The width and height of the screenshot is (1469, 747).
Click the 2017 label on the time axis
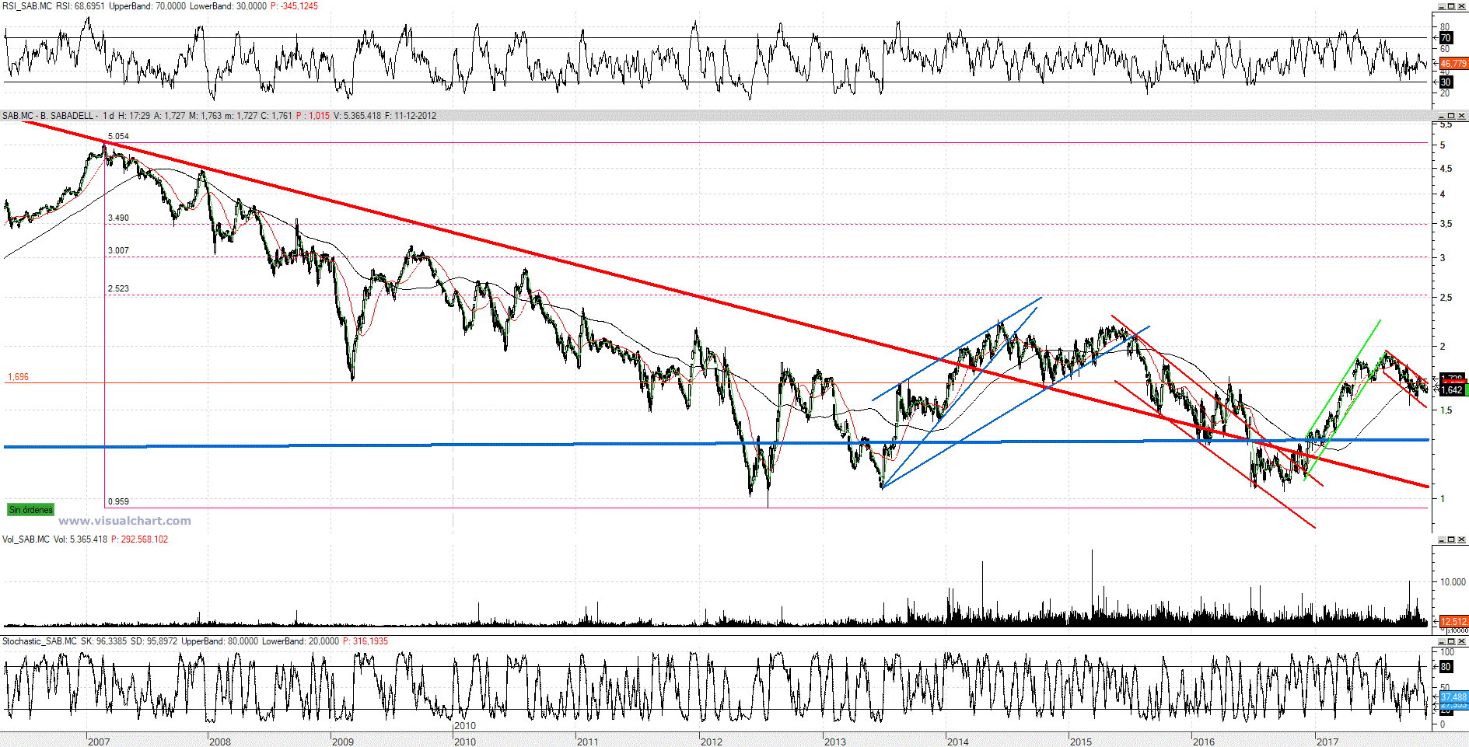[1327, 742]
